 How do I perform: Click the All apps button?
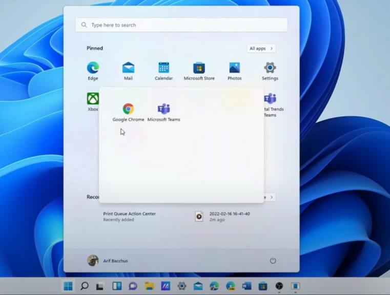pyautogui.click(x=261, y=49)
